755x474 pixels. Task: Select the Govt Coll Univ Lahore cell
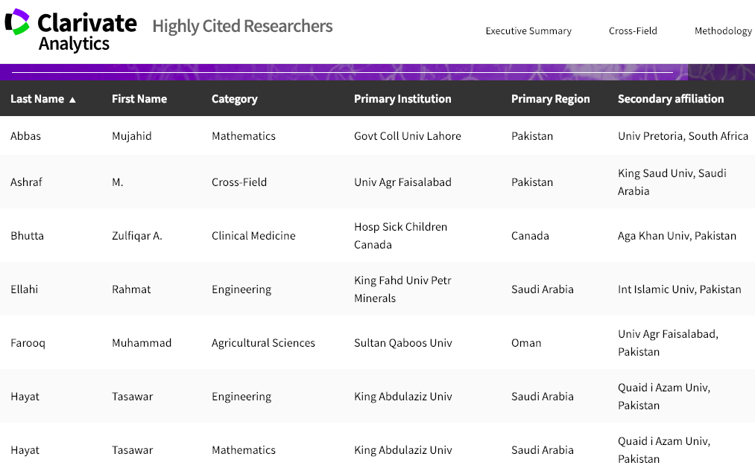[x=407, y=136]
